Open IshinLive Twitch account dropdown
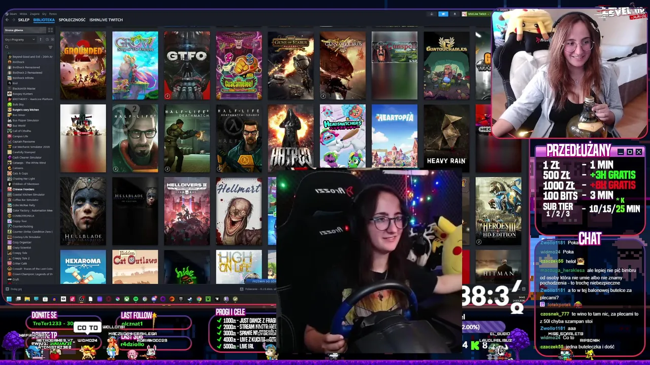Screen dimensions: 650x365 [475, 14]
